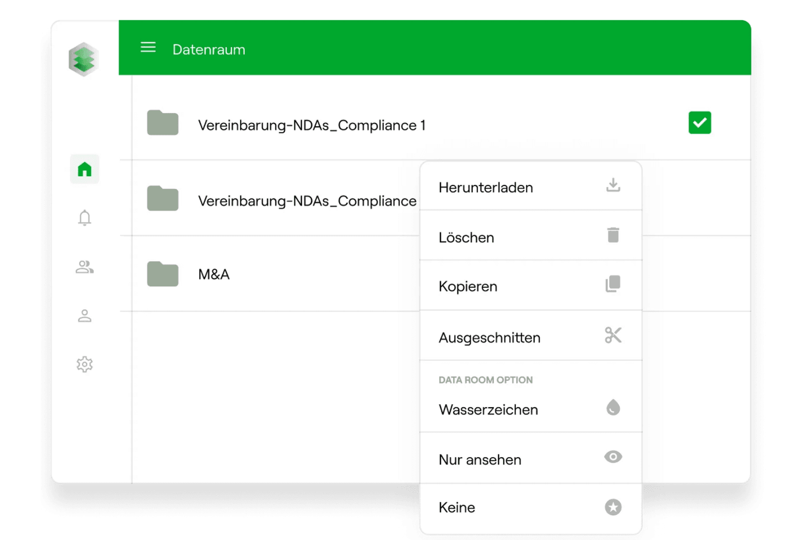The height and width of the screenshot is (540, 810).
Task: Open the single user profile icon in the sidebar
Action: click(85, 316)
